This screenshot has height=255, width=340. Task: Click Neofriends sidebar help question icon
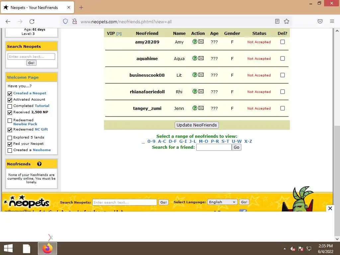(x=39, y=164)
